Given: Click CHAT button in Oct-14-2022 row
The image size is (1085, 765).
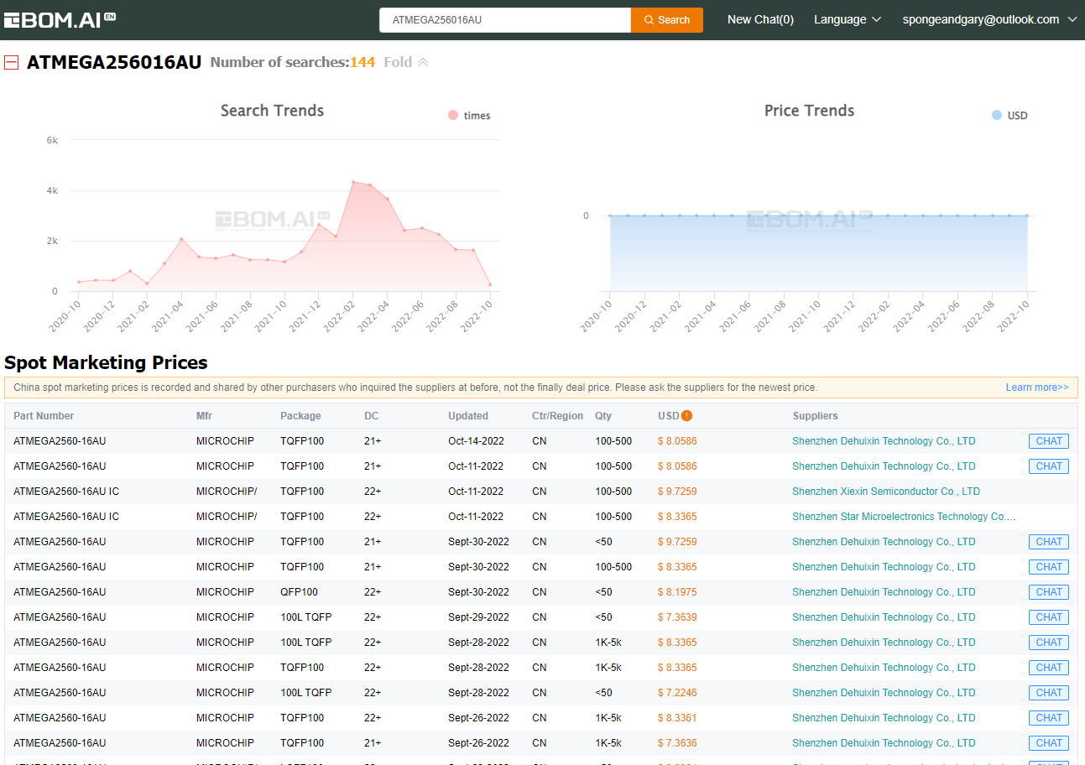Looking at the screenshot, I should (1049, 441).
